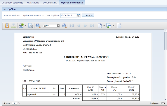
Task: Click the invoice title Faktura nr G1/FVs/2013/000004
Action: (x=86, y=57)
